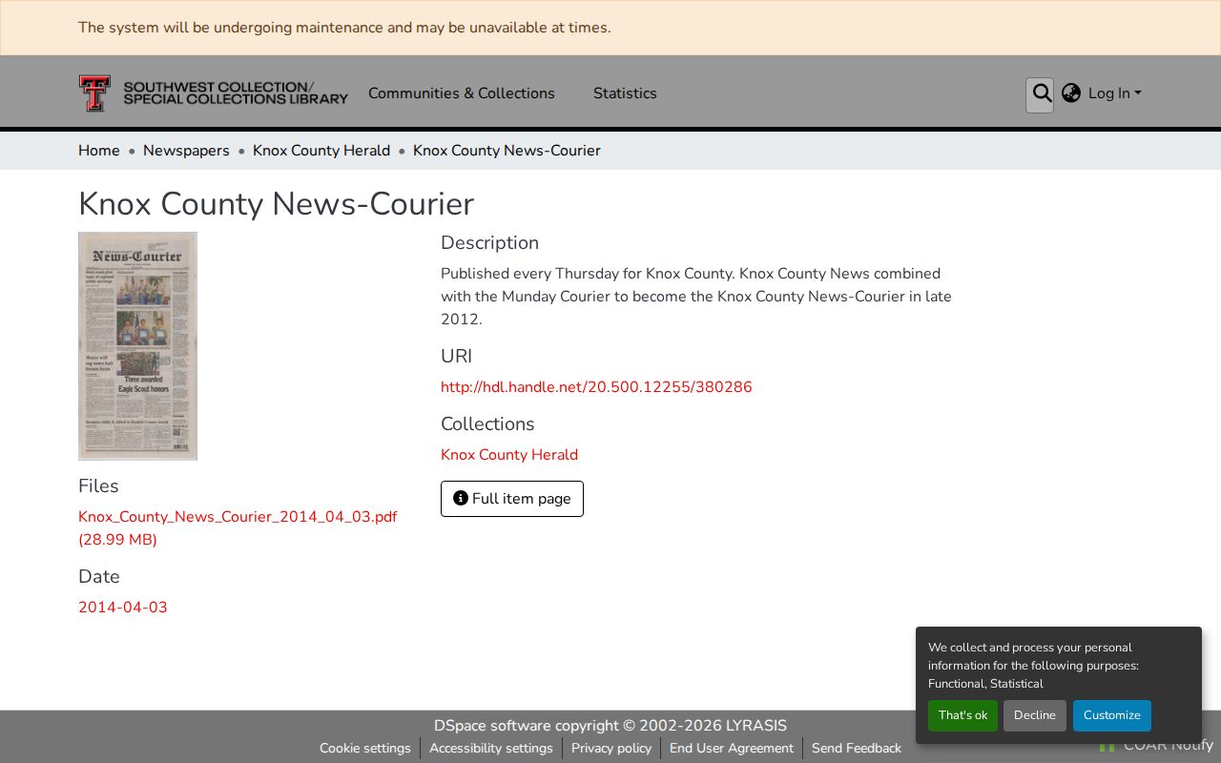Open the hdl.handle.net URI link
Image resolution: width=1221 pixels, height=763 pixels.
(596, 387)
